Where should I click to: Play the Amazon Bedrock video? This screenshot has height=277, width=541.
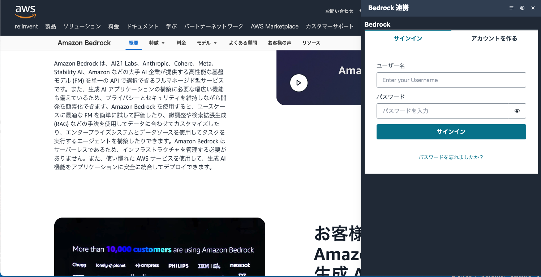[299, 83]
